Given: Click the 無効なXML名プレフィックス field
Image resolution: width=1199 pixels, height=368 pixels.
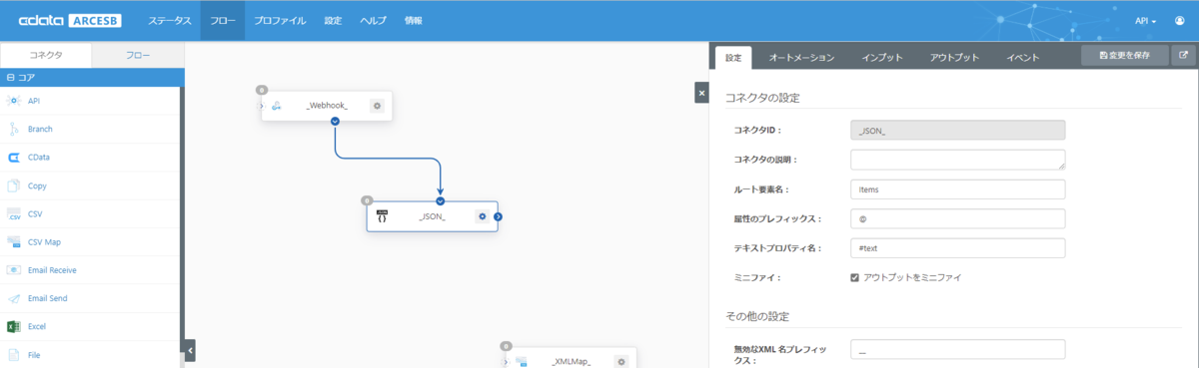Looking at the screenshot, I should click(x=957, y=349).
